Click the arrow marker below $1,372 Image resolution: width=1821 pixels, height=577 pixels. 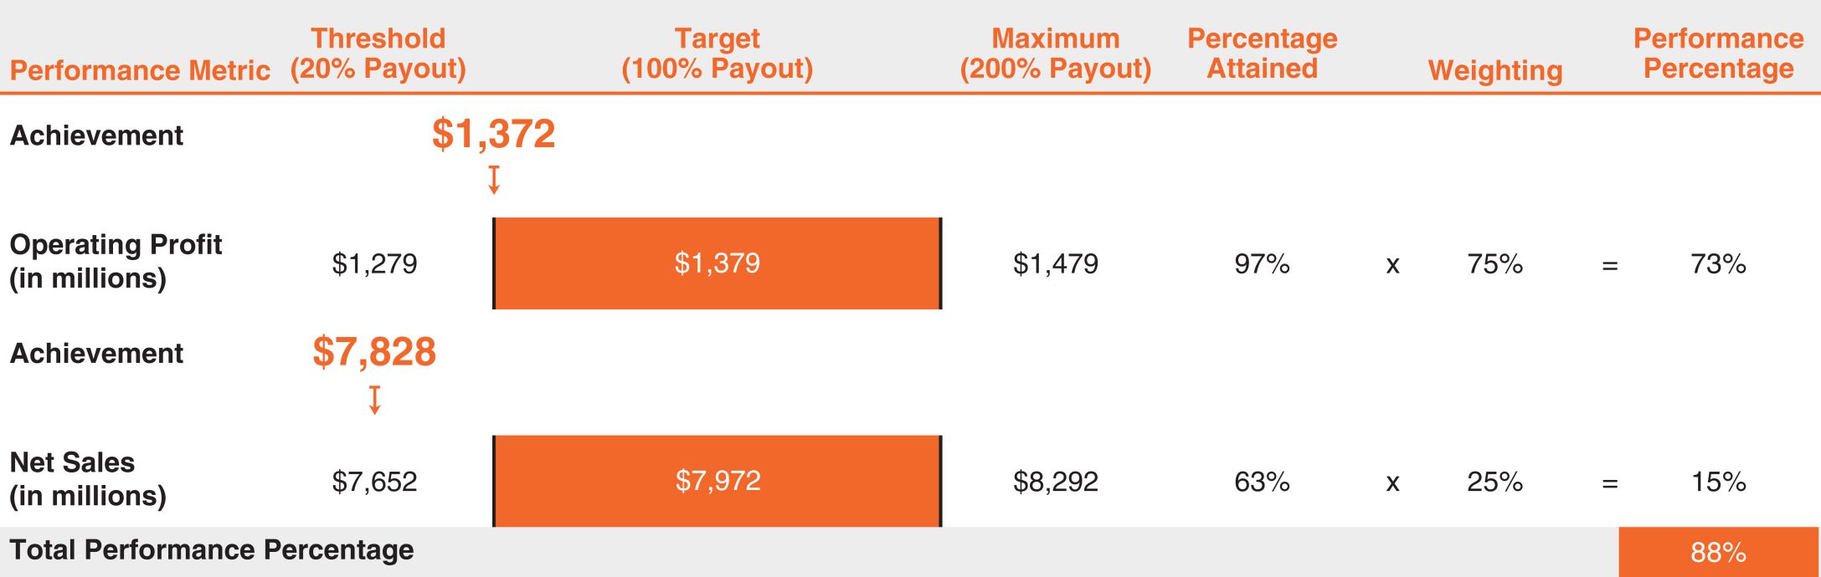tap(494, 180)
